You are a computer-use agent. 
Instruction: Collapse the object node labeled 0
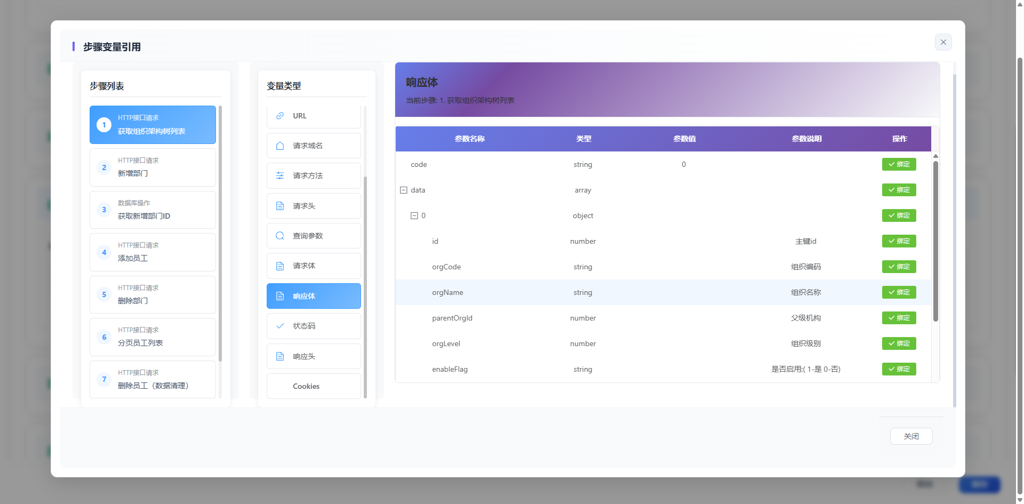(415, 215)
